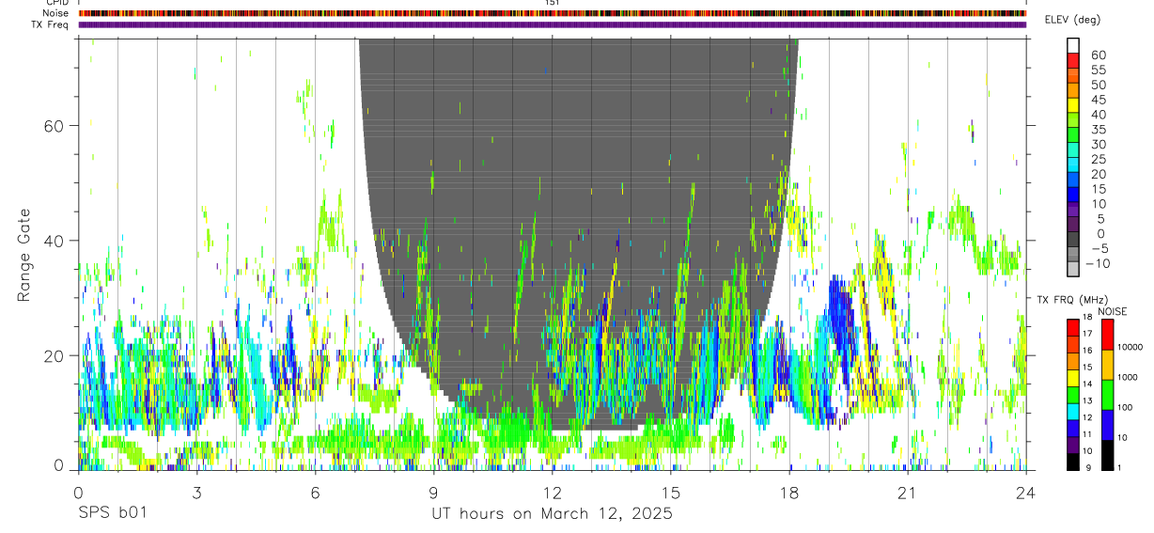Click the '16' label on the TX FRQ scale
This screenshot has width=1154, height=533.
1087,351
